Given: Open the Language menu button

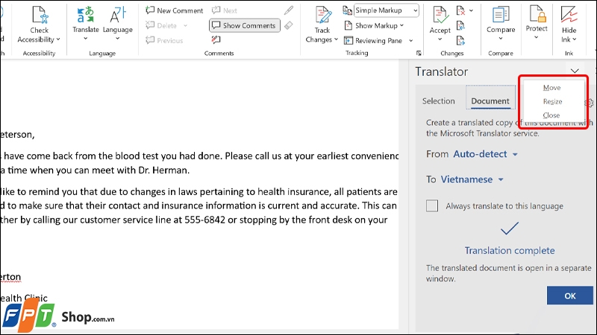Looking at the screenshot, I should pyautogui.click(x=118, y=24).
